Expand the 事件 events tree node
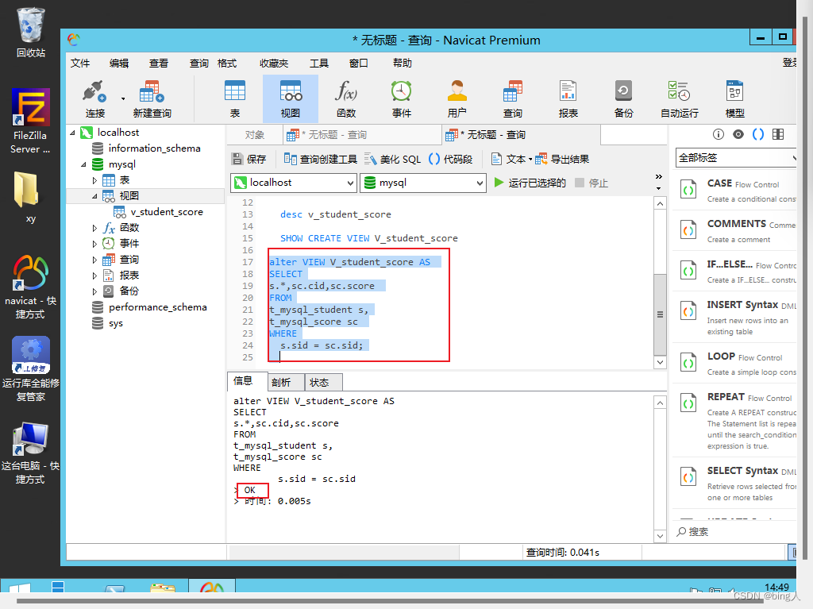 click(x=94, y=243)
